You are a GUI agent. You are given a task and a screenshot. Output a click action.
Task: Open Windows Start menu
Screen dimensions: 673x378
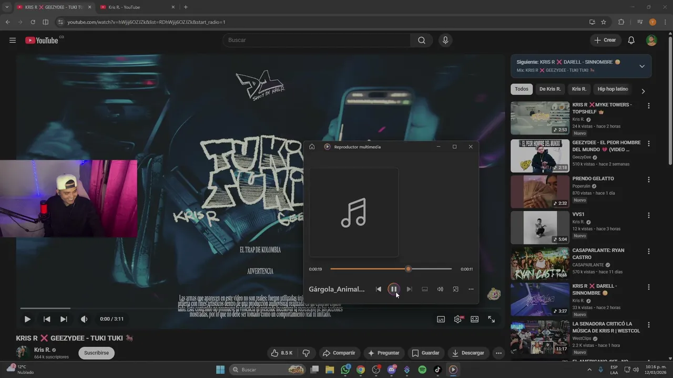tap(220, 370)
